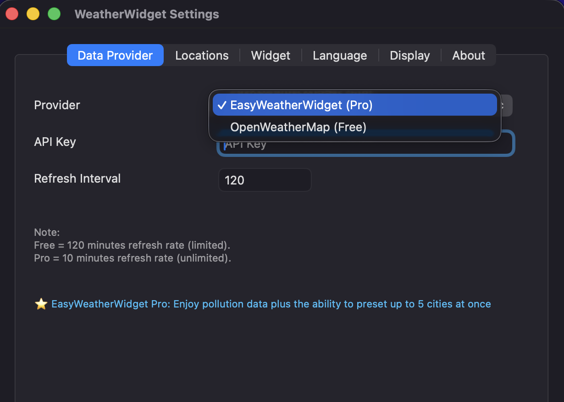The width and height of the screenshot is (564, 402).
Task: Click the API Key label
Action: pos(55,142)
